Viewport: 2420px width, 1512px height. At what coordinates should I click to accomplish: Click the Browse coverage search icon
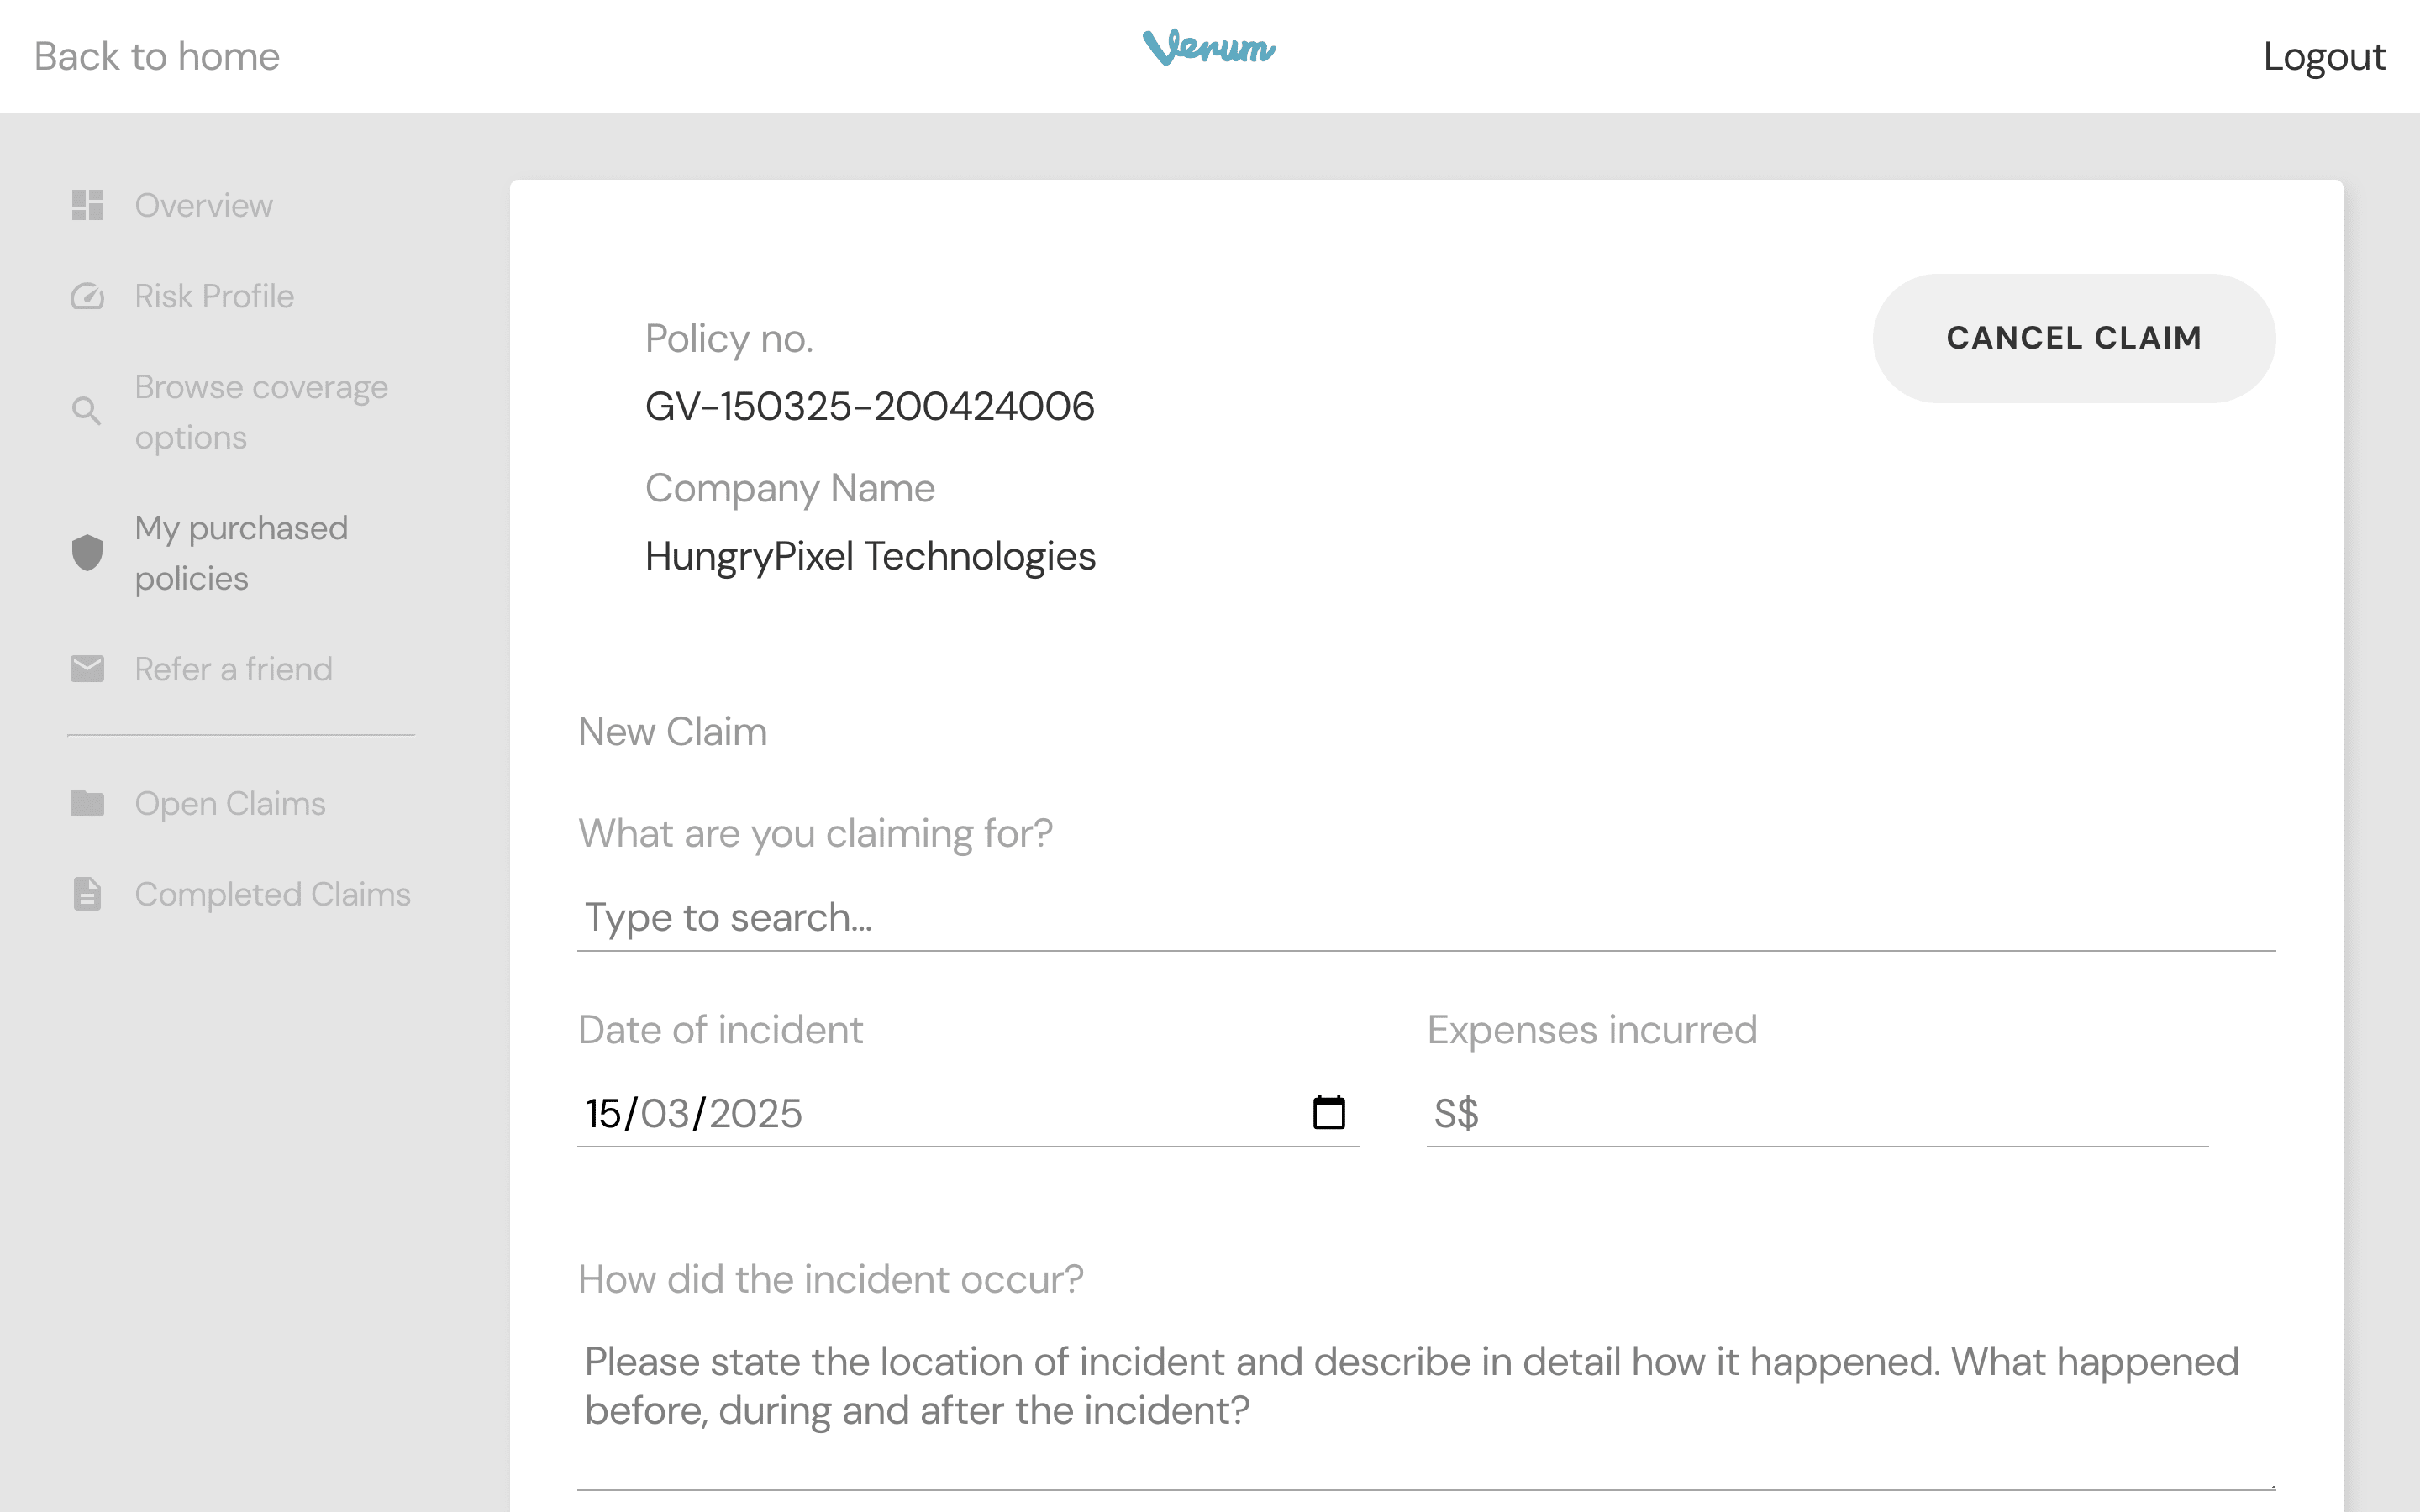click(x=87, y=411)
